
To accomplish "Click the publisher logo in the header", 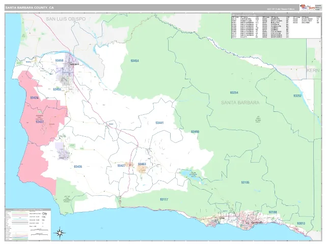I will coord(307,7).
